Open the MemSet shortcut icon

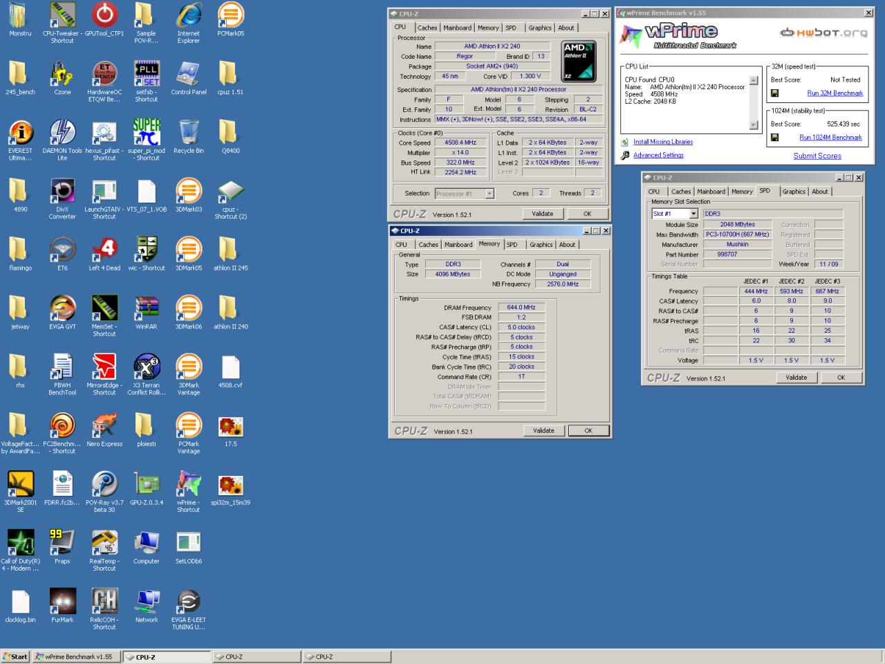(x=104, y=309)
